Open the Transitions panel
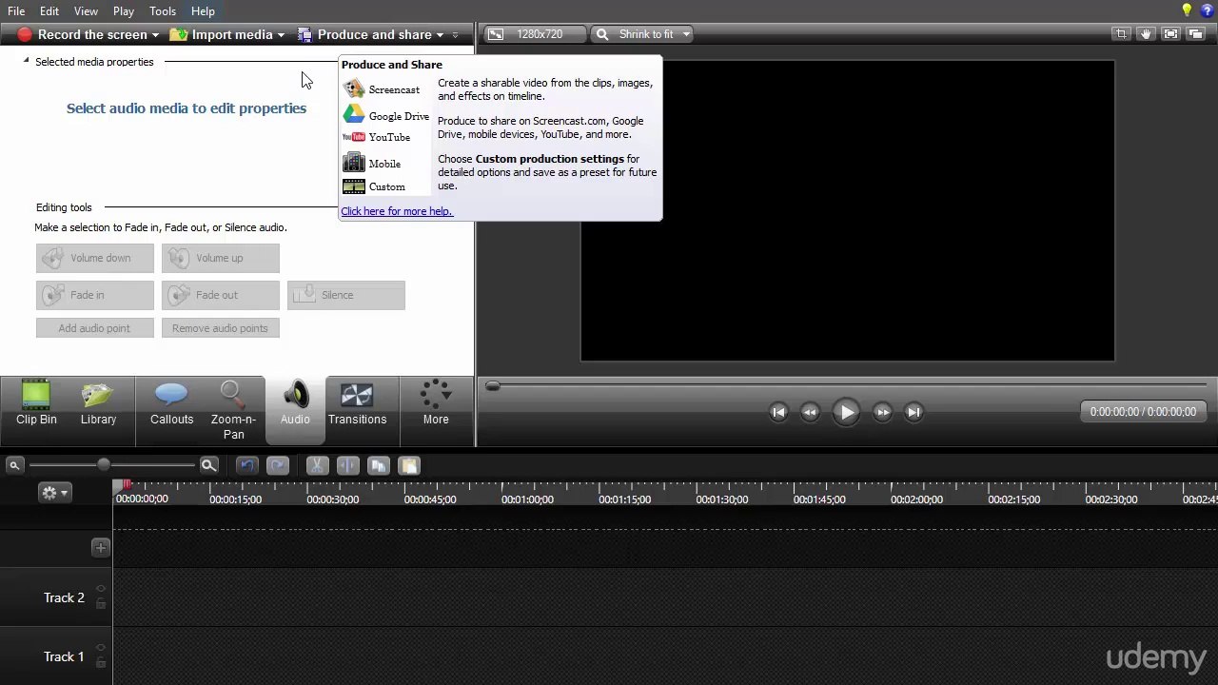The height and width of the screenshot is (685, 1218). tap(357, 403)
